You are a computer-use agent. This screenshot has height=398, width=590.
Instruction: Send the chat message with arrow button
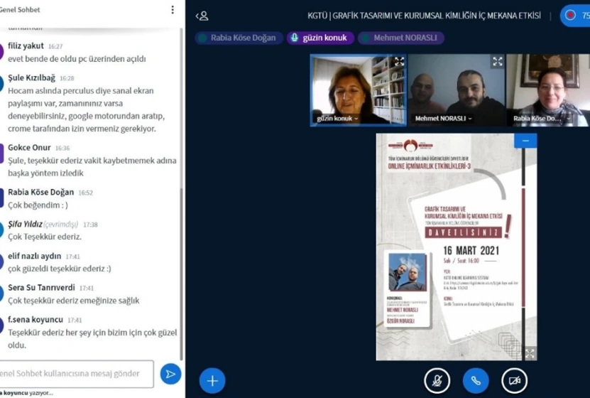coord(170,374)
